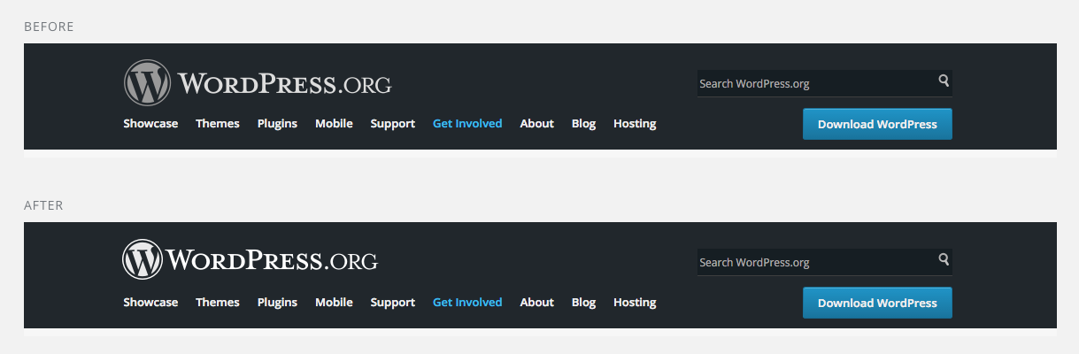1079x354 pixels.
Task: Click Download WordPress button in BEFORE header
Action: [877, 124]
